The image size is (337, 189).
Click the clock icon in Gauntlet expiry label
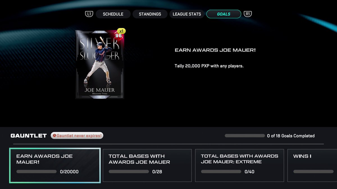coord(54,136)
